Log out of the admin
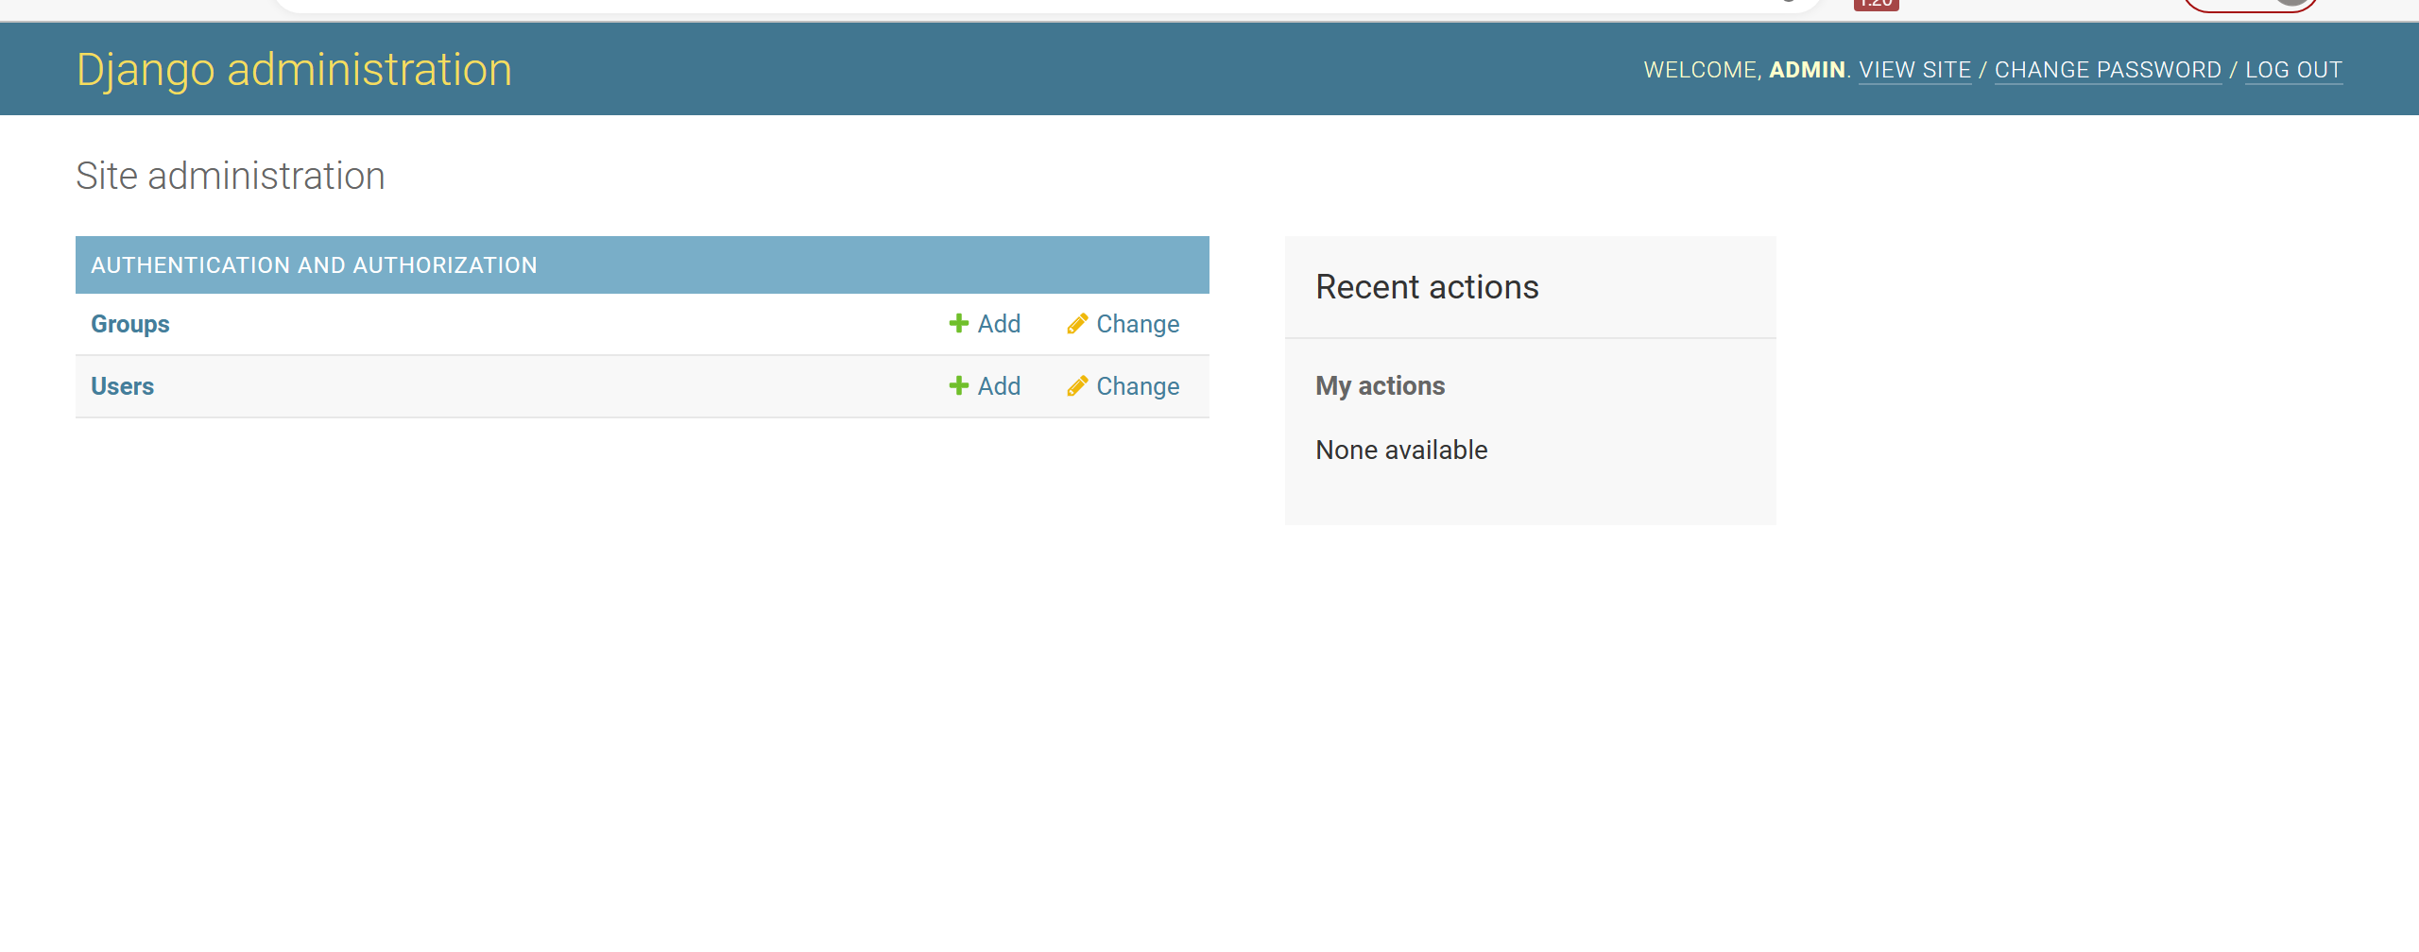This screenshot has width=2419, height=952. coord(2293,70)
